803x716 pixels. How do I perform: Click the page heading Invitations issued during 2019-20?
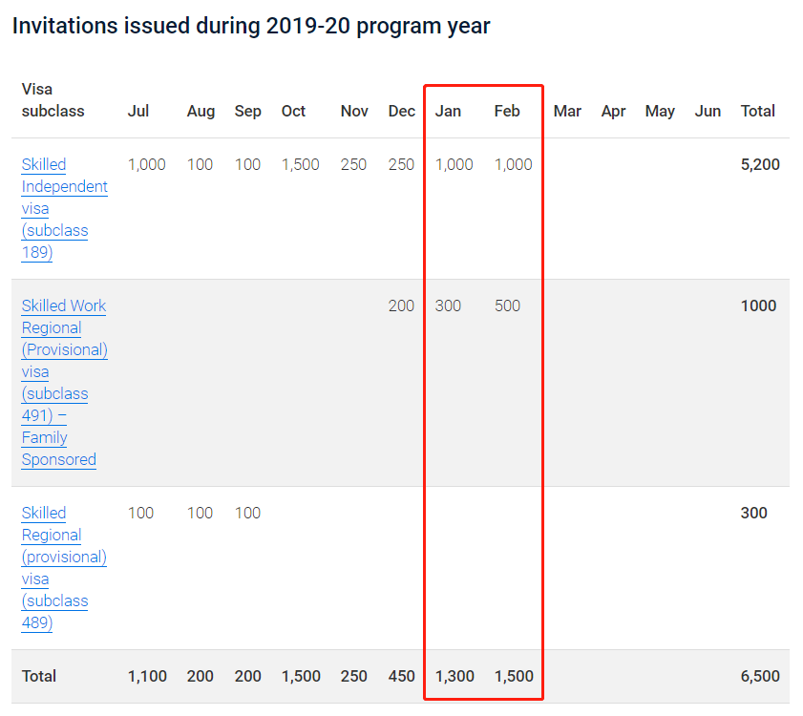click(251, 26)
